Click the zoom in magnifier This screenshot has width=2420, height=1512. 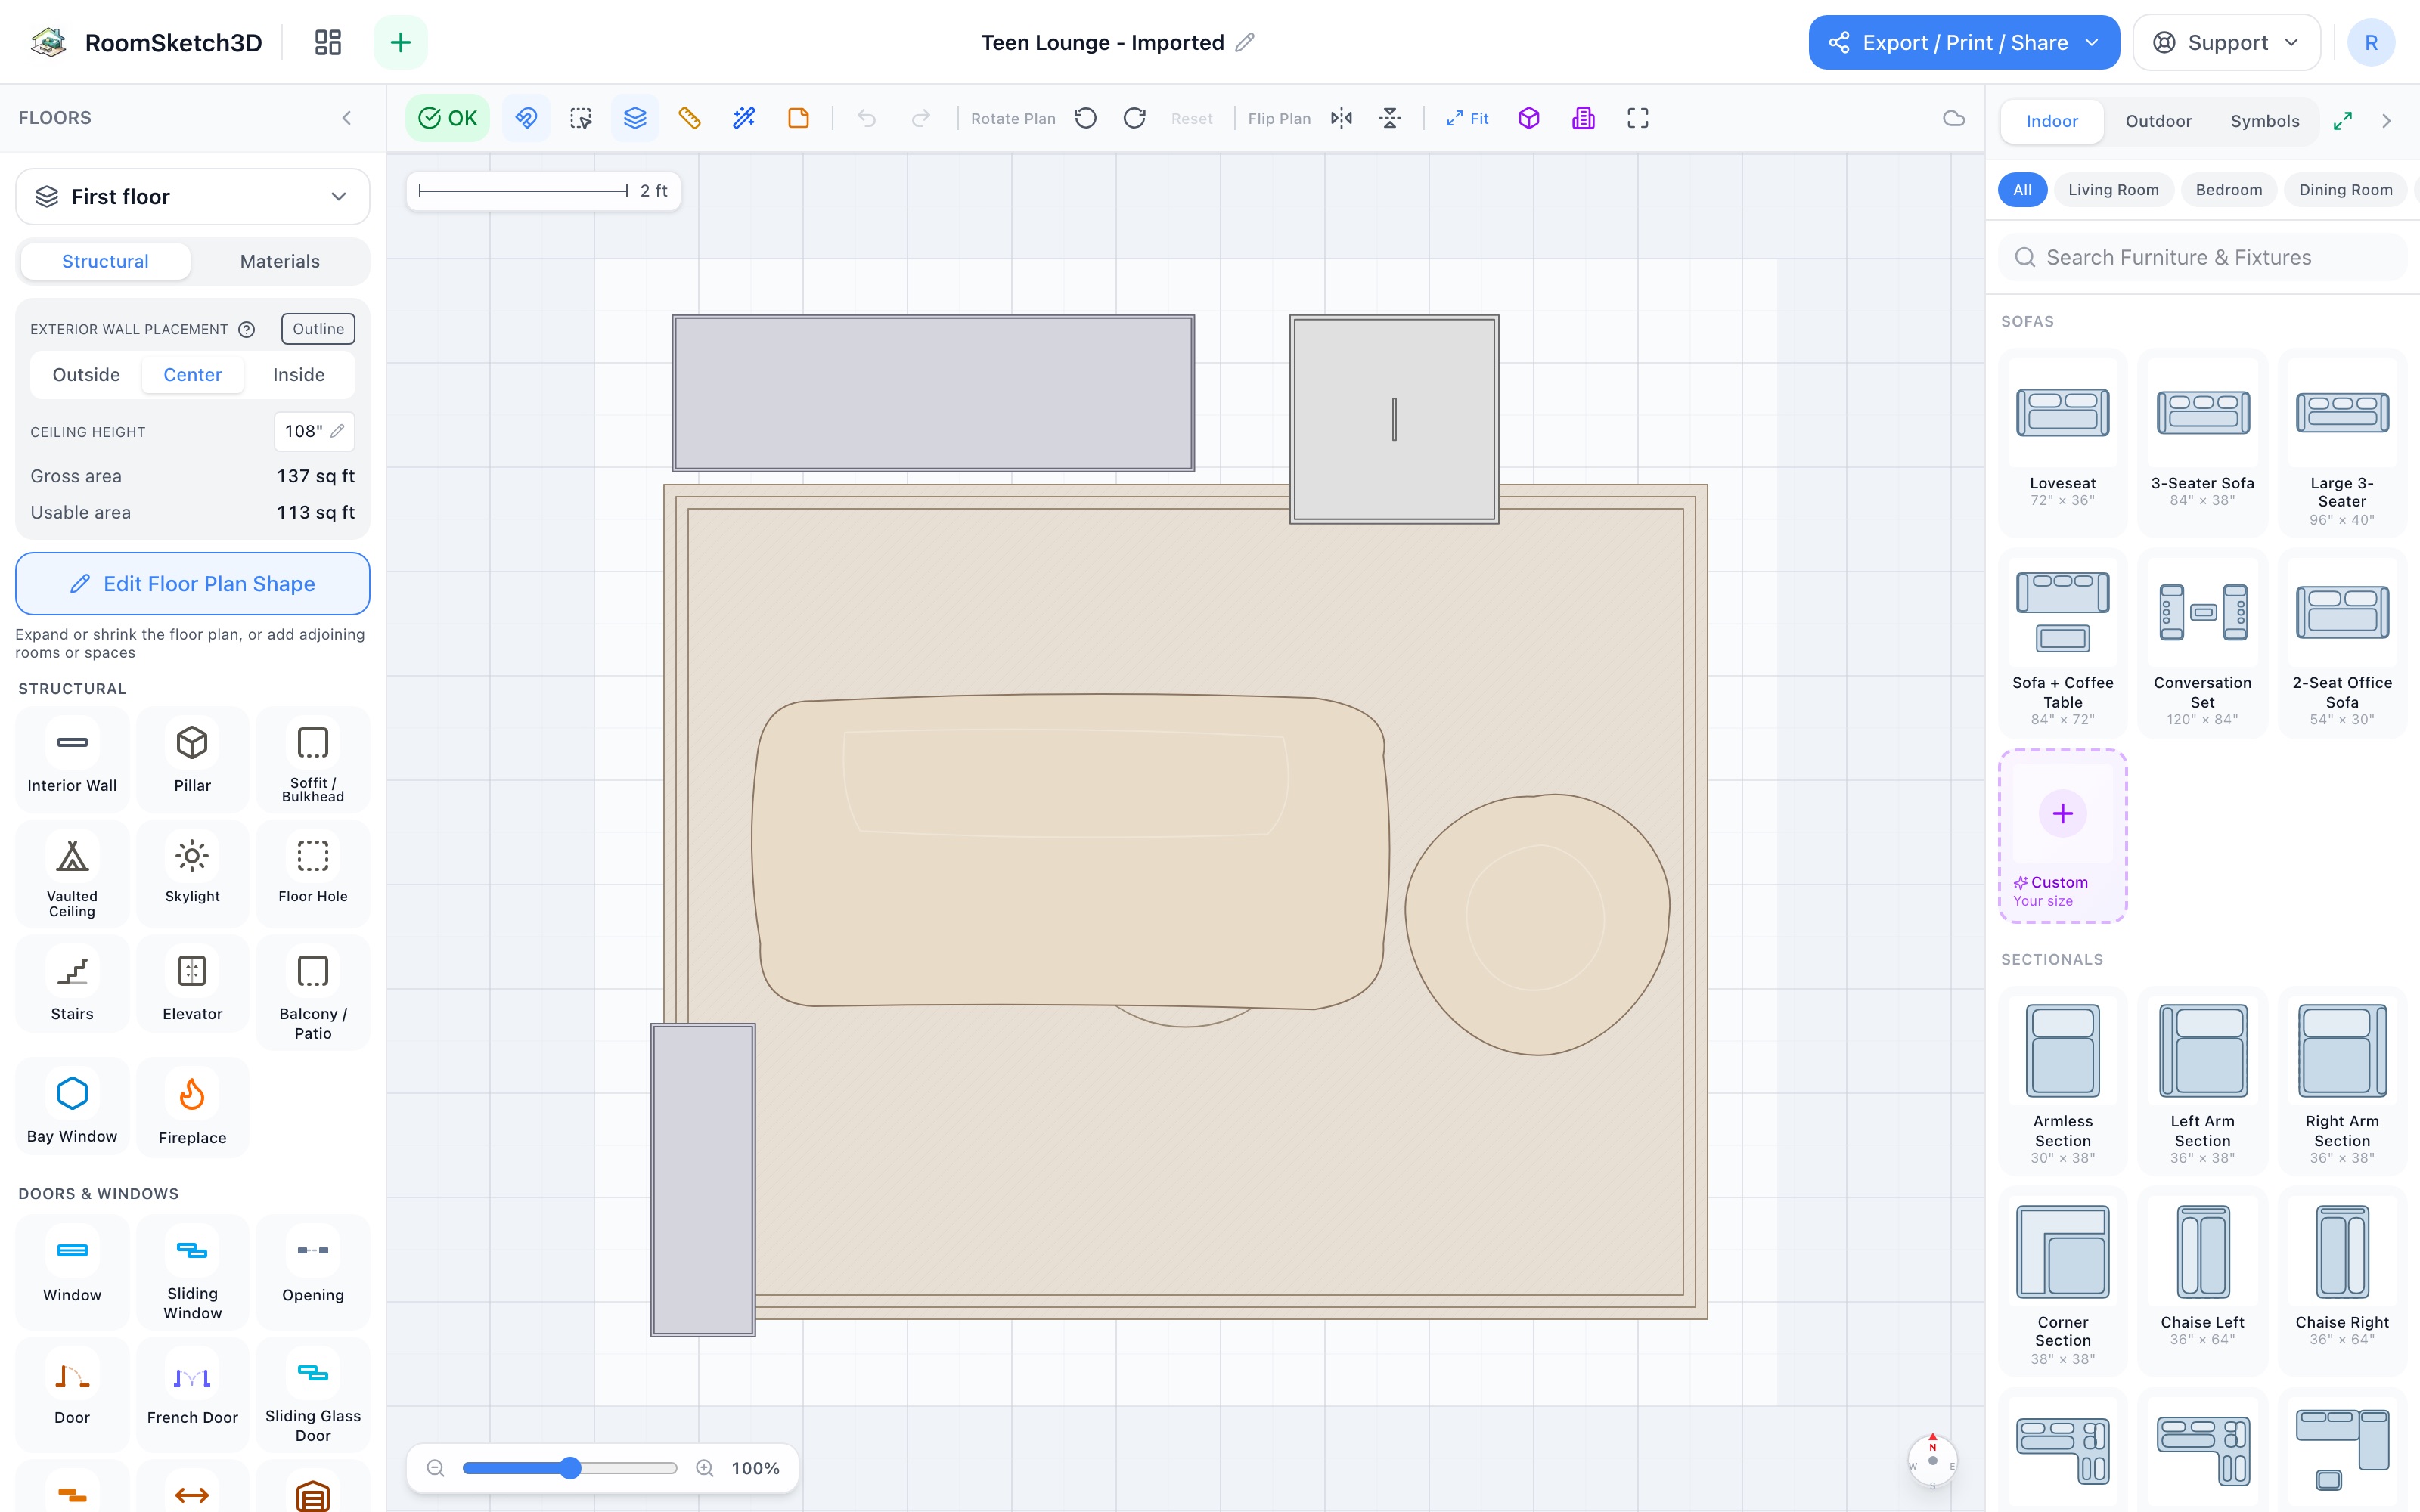click(705, 1468)
